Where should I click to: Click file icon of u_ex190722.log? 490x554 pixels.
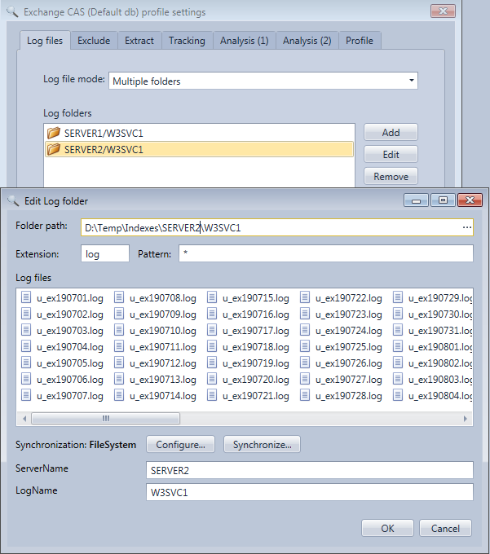(x=305, y=297)
